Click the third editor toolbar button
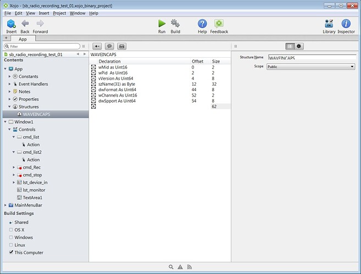 (122, 46)
